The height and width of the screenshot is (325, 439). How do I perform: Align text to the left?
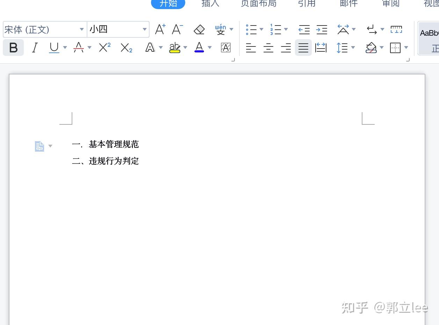point(251,48)
